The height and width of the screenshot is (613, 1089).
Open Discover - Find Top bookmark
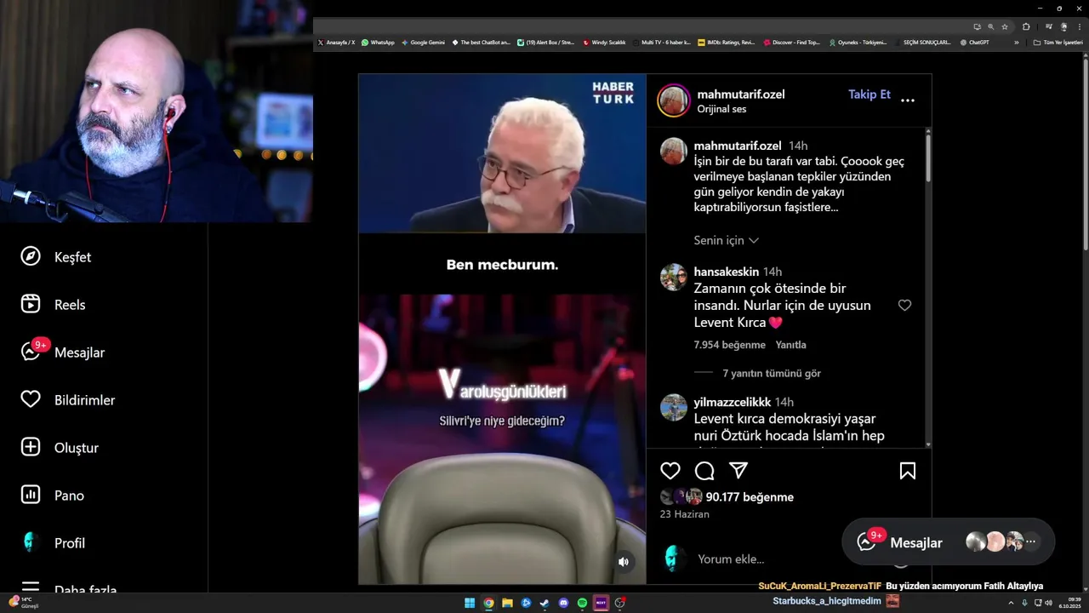pos(791,43)
